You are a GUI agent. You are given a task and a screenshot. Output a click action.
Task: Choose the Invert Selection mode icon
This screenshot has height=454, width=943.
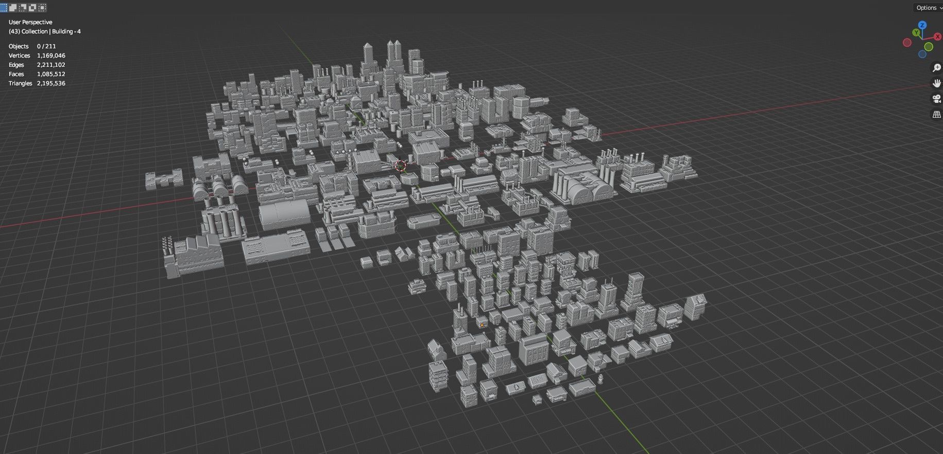[33, 7]
